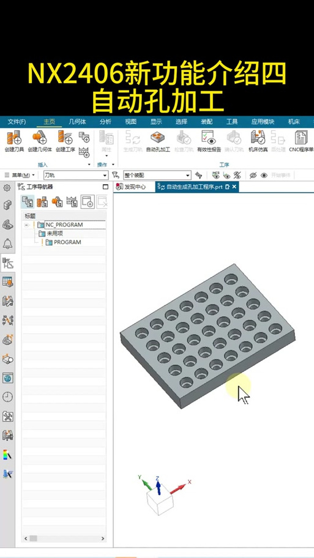Open the 发现中心 document tab
This screenshot has height=558, width=314.
coord(132,187)
